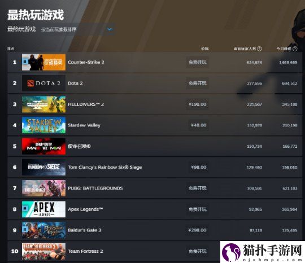The height and width of the screenshot is (263, 305).
Task: Open the PUBG BATTLEGROUNDS thumbnail
Action: point(43,188)
